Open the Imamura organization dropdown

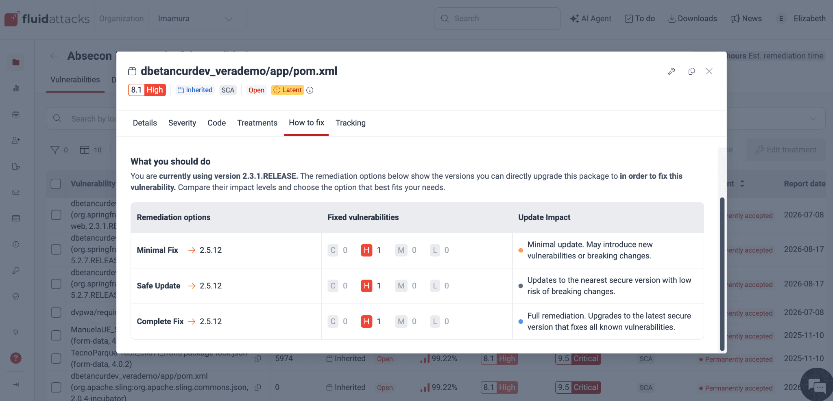tap(197, 19)
